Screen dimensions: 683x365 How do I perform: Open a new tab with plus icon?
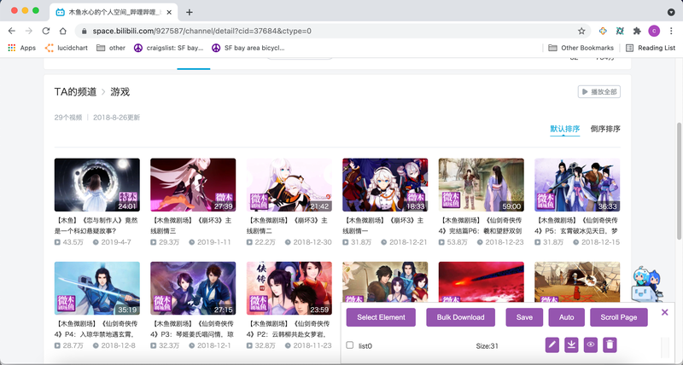189,12
